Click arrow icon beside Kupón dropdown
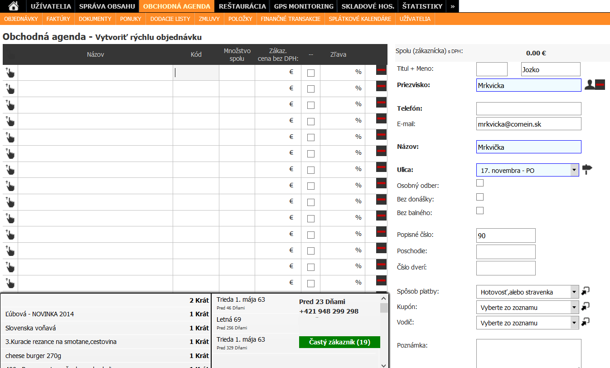The height and width of the screenshot is (368, 610). [x=586, y=307]
